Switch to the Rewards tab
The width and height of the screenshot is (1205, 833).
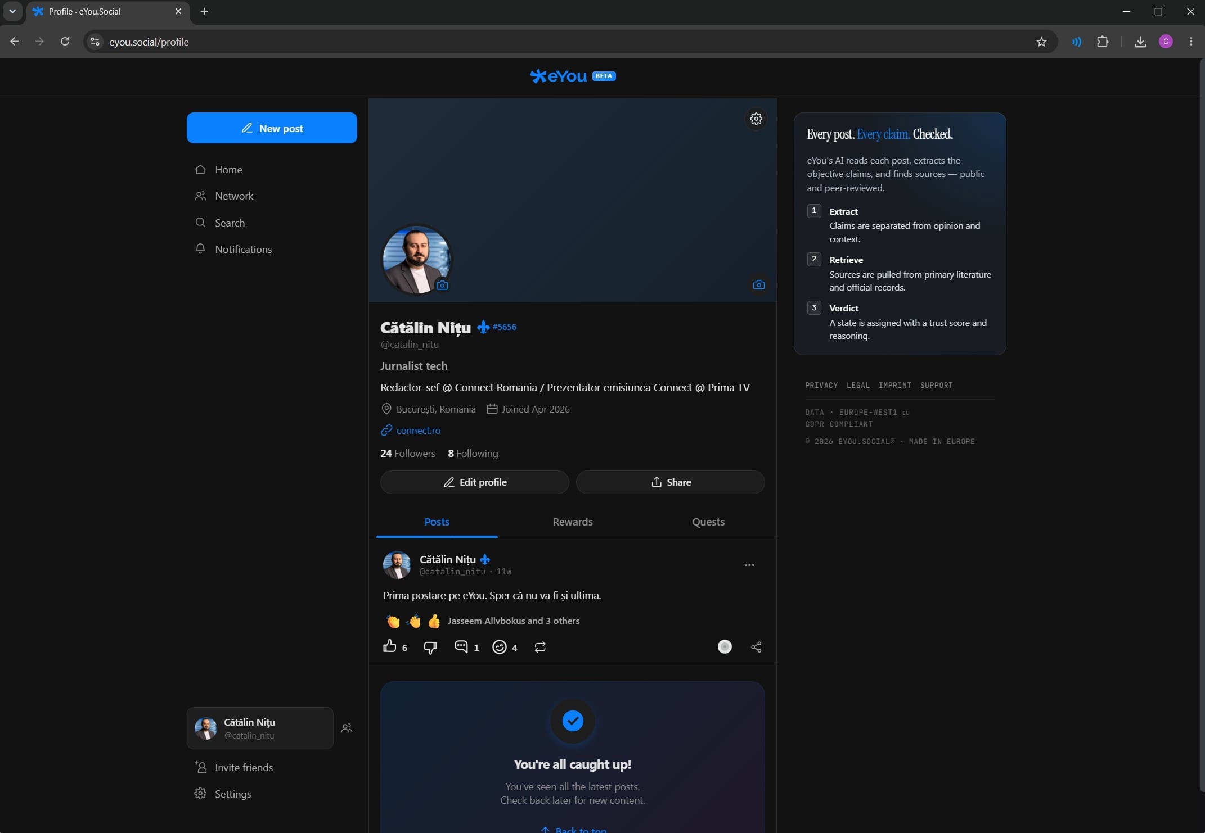click(573, 522)
